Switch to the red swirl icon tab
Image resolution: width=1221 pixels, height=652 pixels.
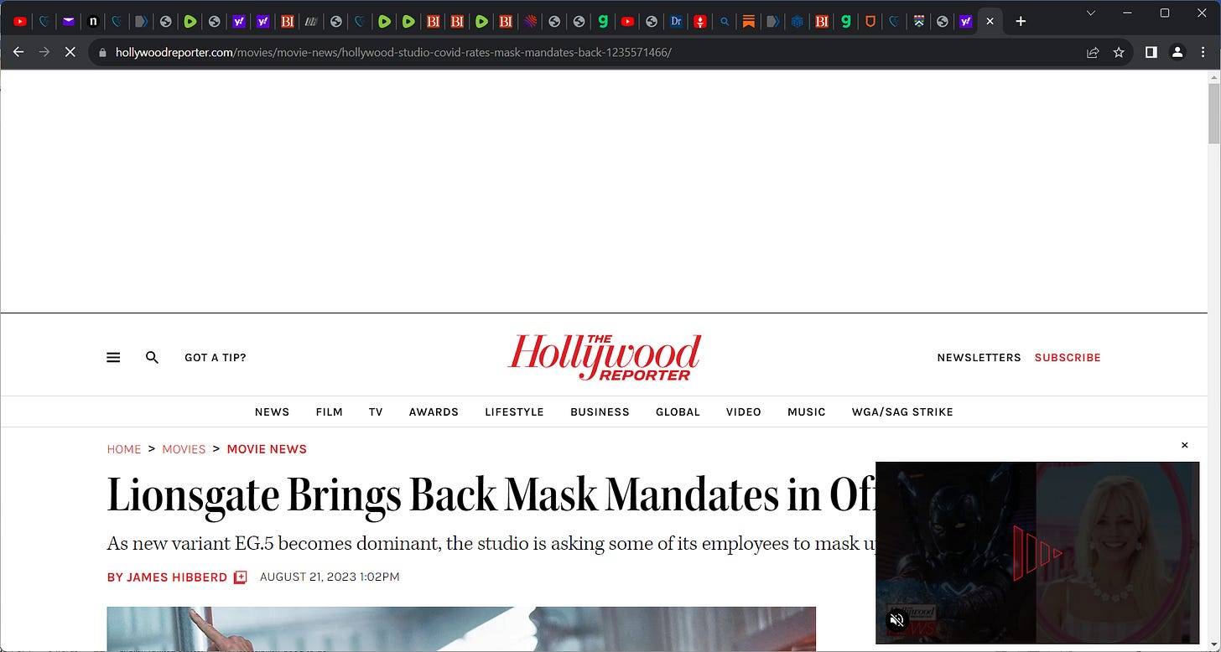pyautogui.click(x=530, y=22)
